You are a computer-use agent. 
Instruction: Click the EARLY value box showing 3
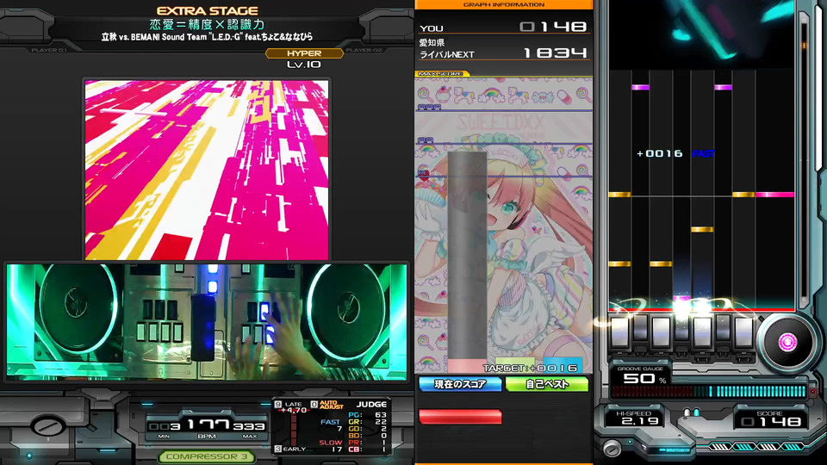[278, 449]
